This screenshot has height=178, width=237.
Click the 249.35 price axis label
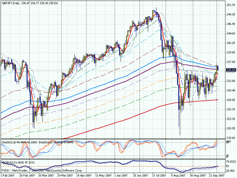point(231,14)
